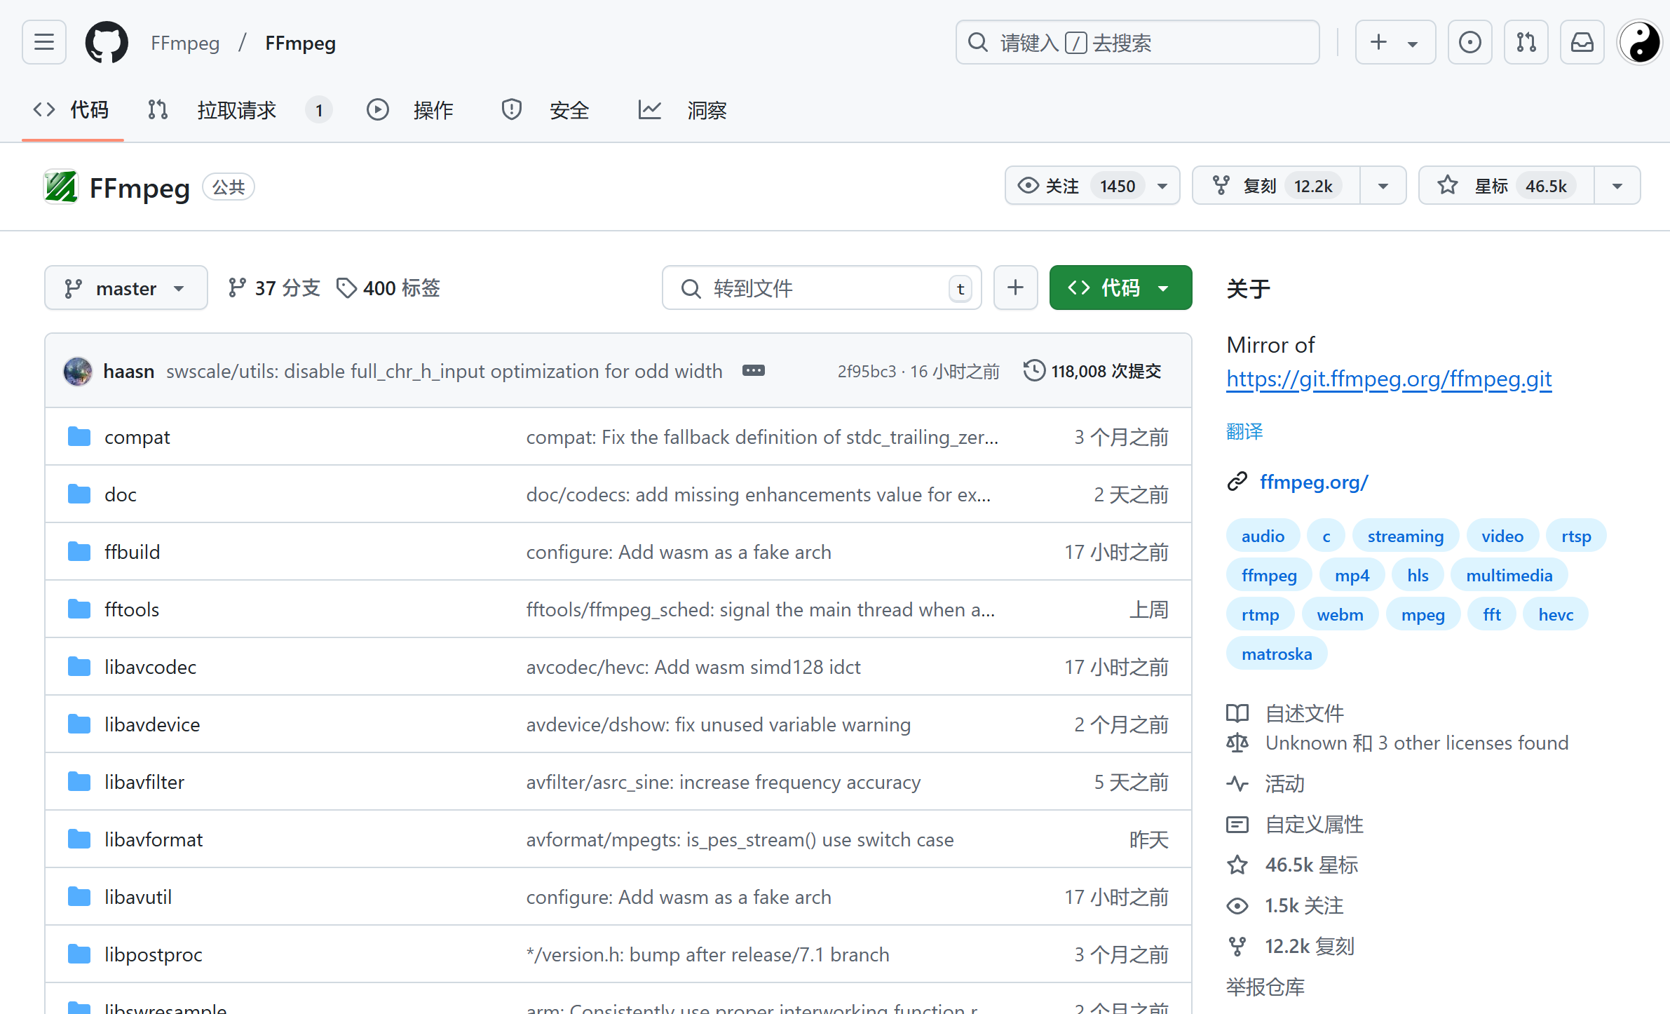View the 400 标签 tags link
The image size is (1670, 1014).
tap(388, 288)
